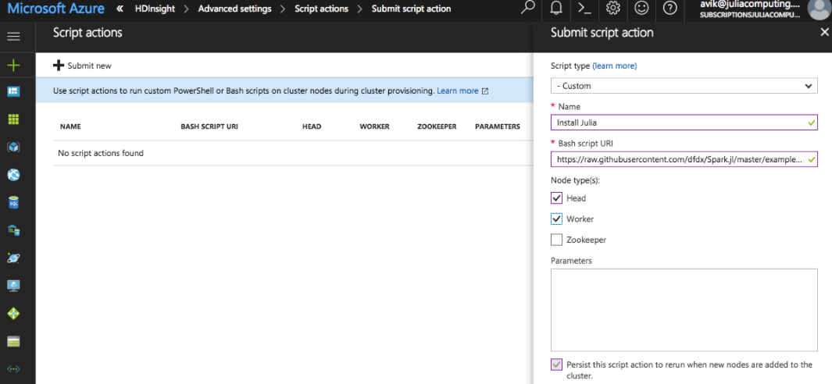The image size is (832, 384).
Task: Uncheck the Head node type
Action: [x=556, y=197]
